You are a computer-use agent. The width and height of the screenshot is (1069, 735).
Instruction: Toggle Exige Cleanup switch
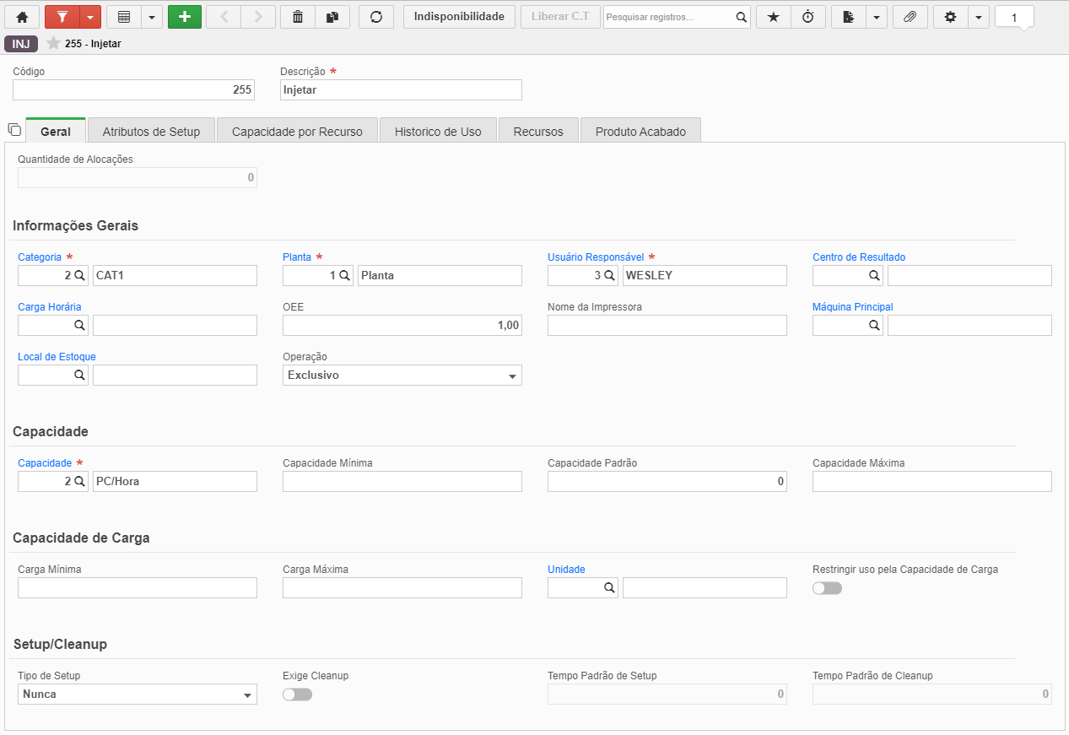297,694
